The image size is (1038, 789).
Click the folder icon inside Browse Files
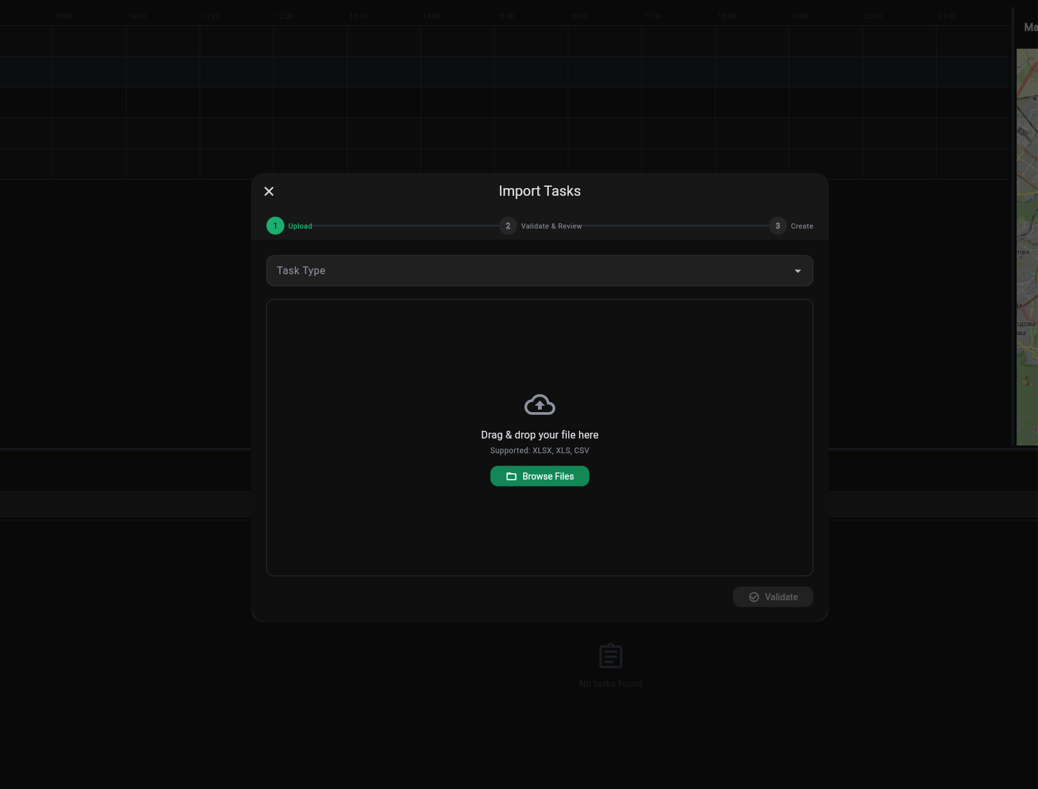click(512, 476)
